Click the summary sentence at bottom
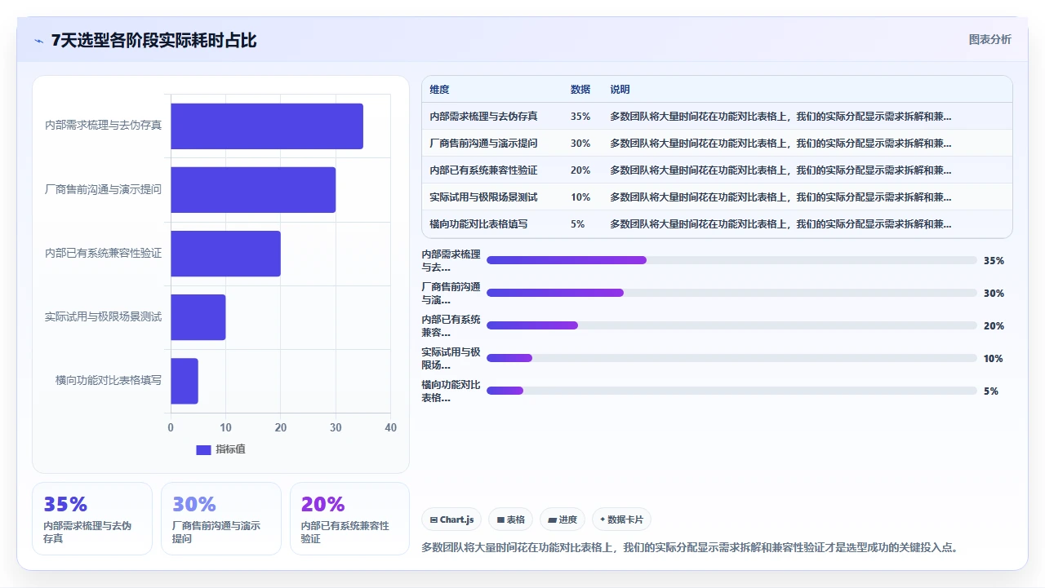Image resolution: width=1045 pixels, height=588 pixels. coord(690,547)
